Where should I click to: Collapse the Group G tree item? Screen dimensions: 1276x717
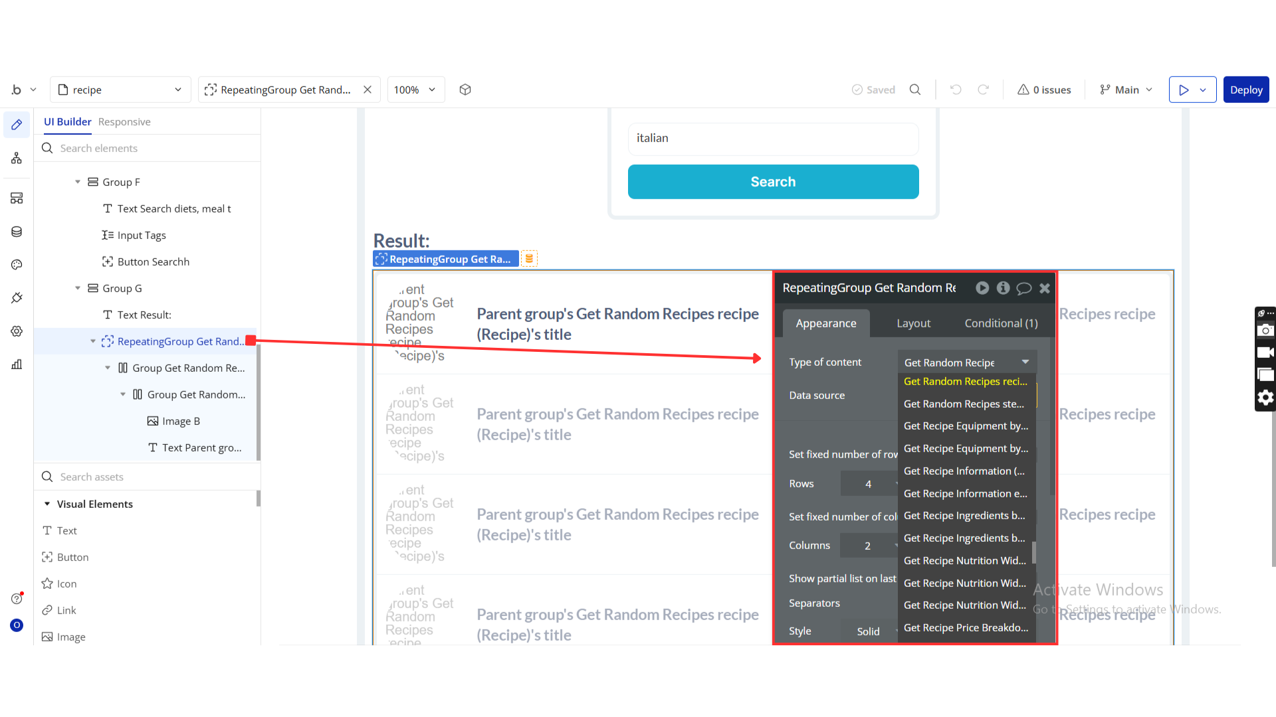click(78, 288)
